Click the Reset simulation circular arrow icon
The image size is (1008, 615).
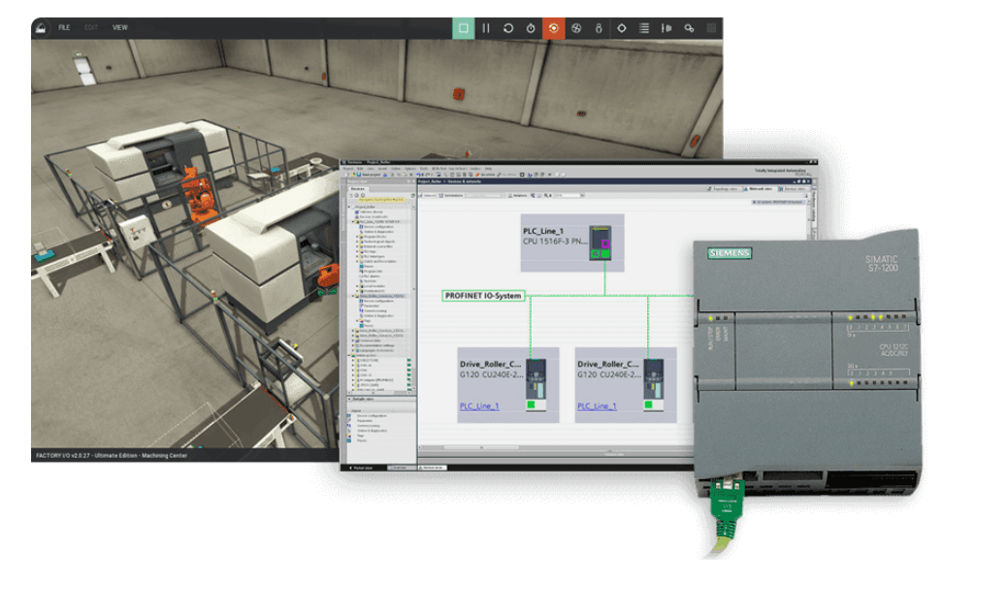pyautogui.click(x=508, y=28)
